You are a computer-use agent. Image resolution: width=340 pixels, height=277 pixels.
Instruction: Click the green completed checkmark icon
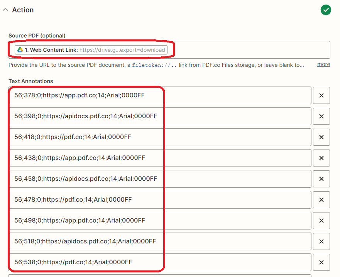(x=326, y=10)
